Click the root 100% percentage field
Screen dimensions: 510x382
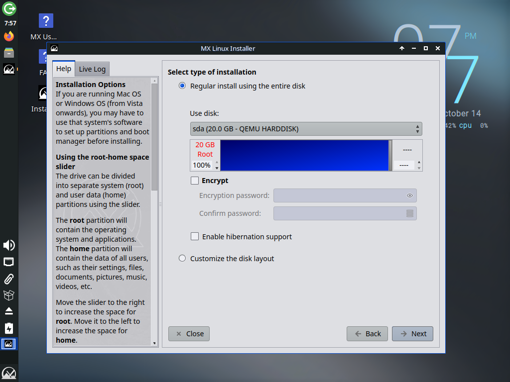point(202,165)
